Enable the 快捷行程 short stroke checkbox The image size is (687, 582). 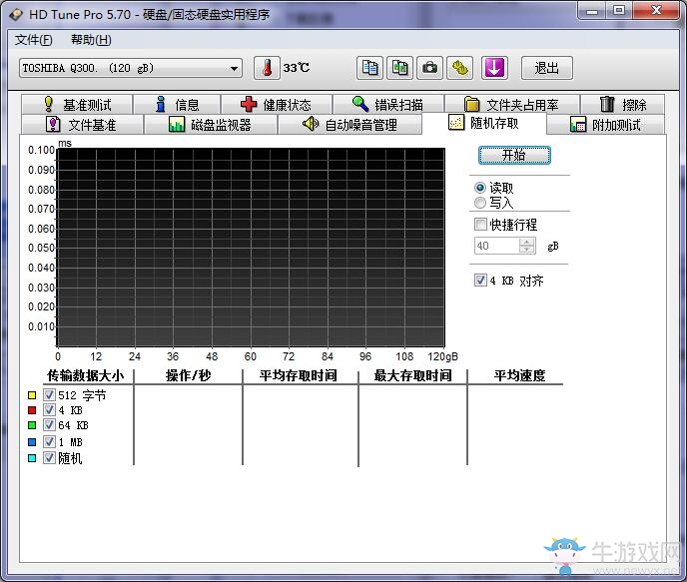click(x=480, y=225)
